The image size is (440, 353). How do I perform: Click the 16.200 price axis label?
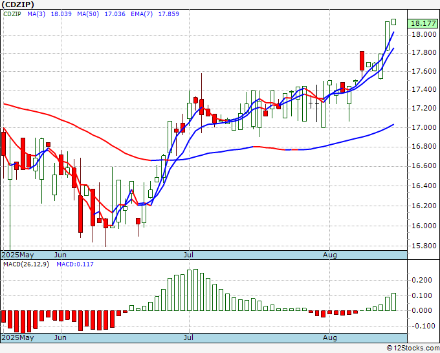pos(424,206)
